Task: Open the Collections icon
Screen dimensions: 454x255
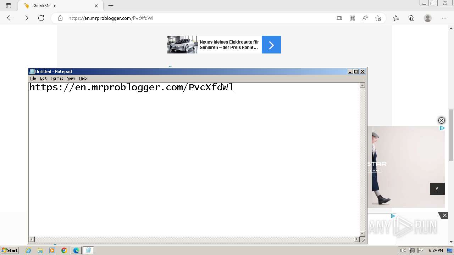Action: pyautogui.click(x=411, y=18)
